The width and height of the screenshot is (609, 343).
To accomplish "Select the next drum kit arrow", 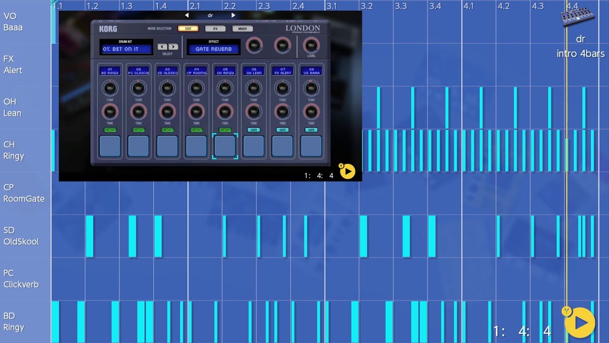I will click(173, 47).
